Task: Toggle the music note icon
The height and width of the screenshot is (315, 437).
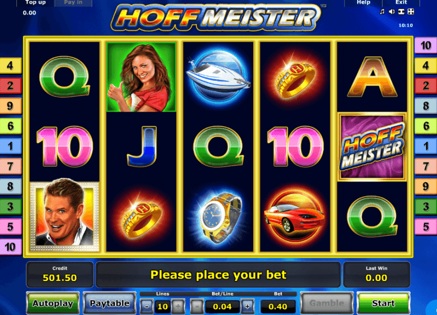Action: [382, 11]
